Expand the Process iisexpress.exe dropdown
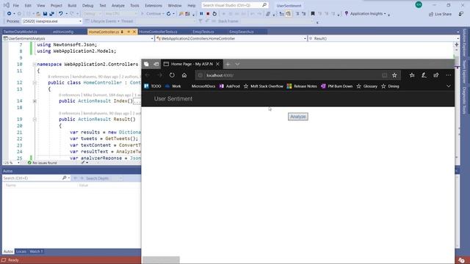The width and height of the screenshot is (470, 264). pyautogui.click(x=80, y=21)
